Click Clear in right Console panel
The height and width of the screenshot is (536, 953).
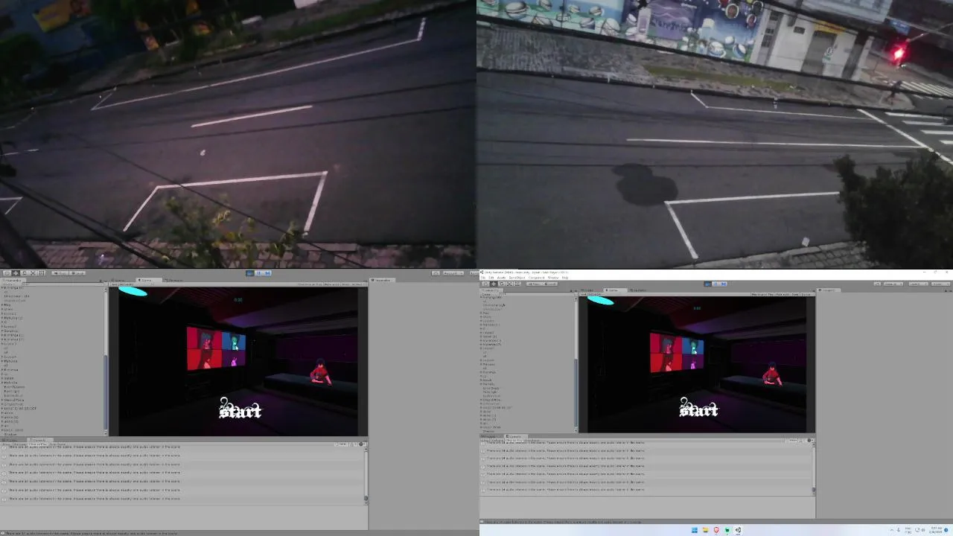coord(485,441)
